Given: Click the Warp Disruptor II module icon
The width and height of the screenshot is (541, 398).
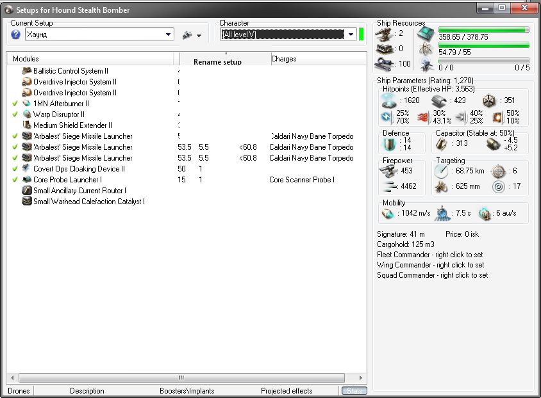Looking at the screenshot, I should point(26,114).
